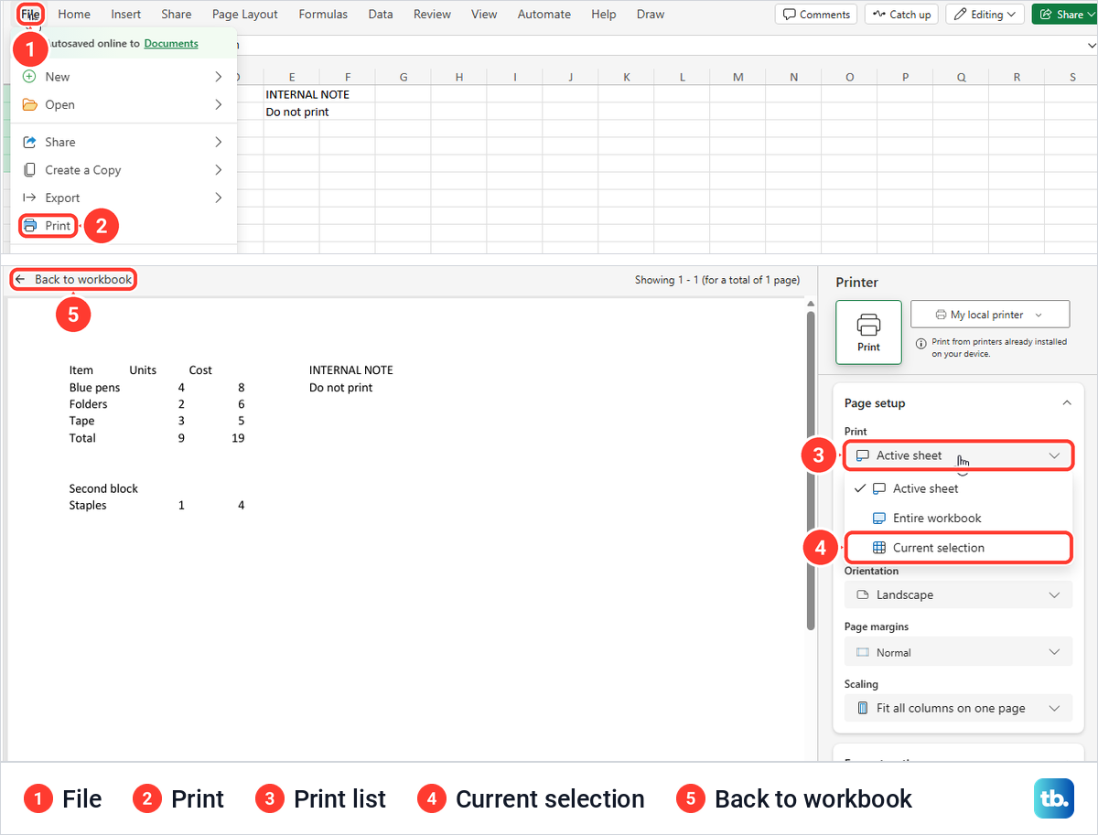Open the Review ribbon tab
The width and height of the screenshot is (1098, 835).
pos(432,15)
